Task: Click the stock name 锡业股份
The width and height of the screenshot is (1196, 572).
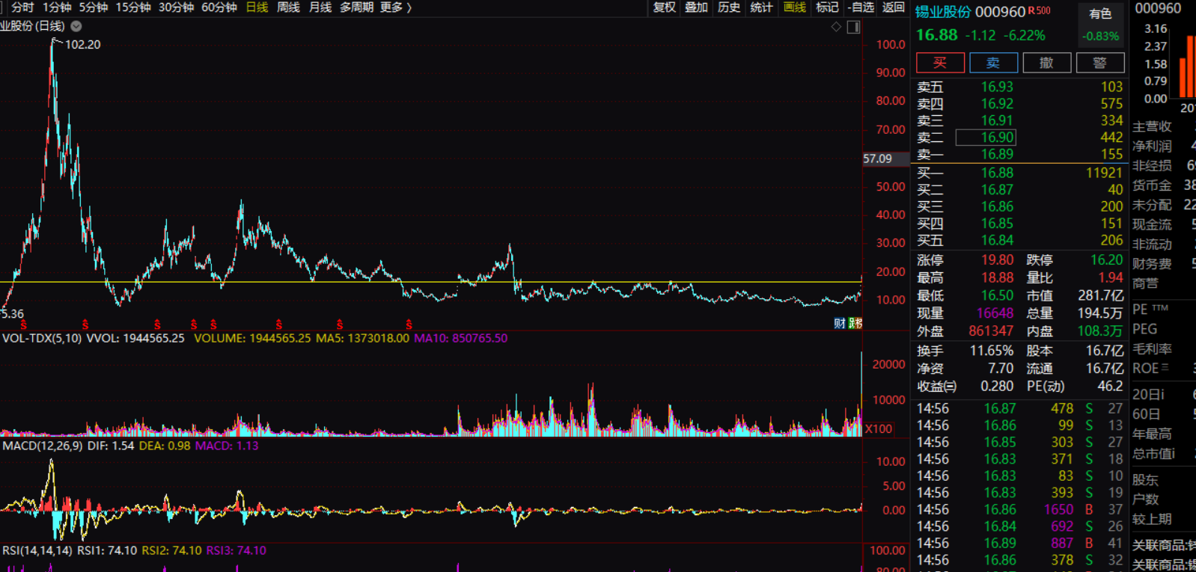Action: 942,12
